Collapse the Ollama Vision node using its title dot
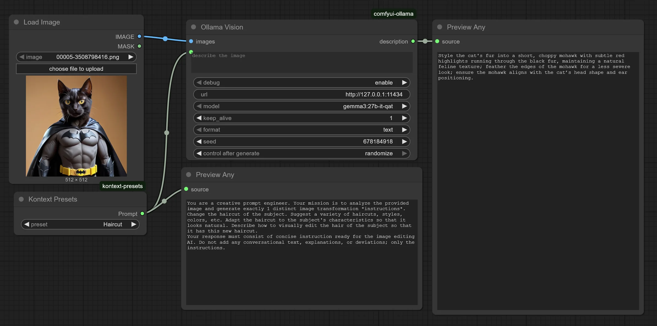Image resolution: width=657 pixels, height=326 pixels. coord(194,27)
